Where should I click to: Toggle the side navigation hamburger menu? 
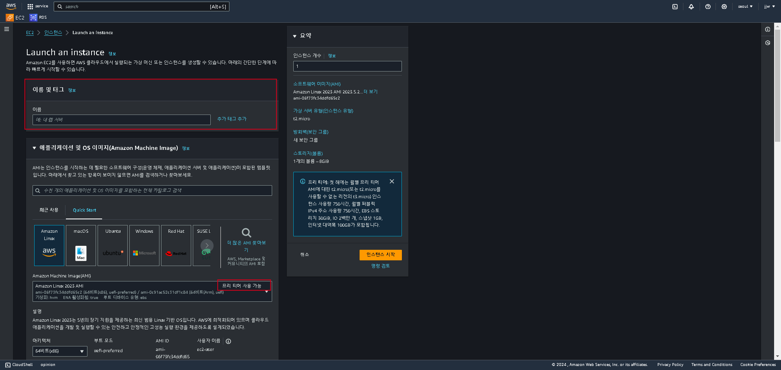pyautogui.click(x=7, y=29)
